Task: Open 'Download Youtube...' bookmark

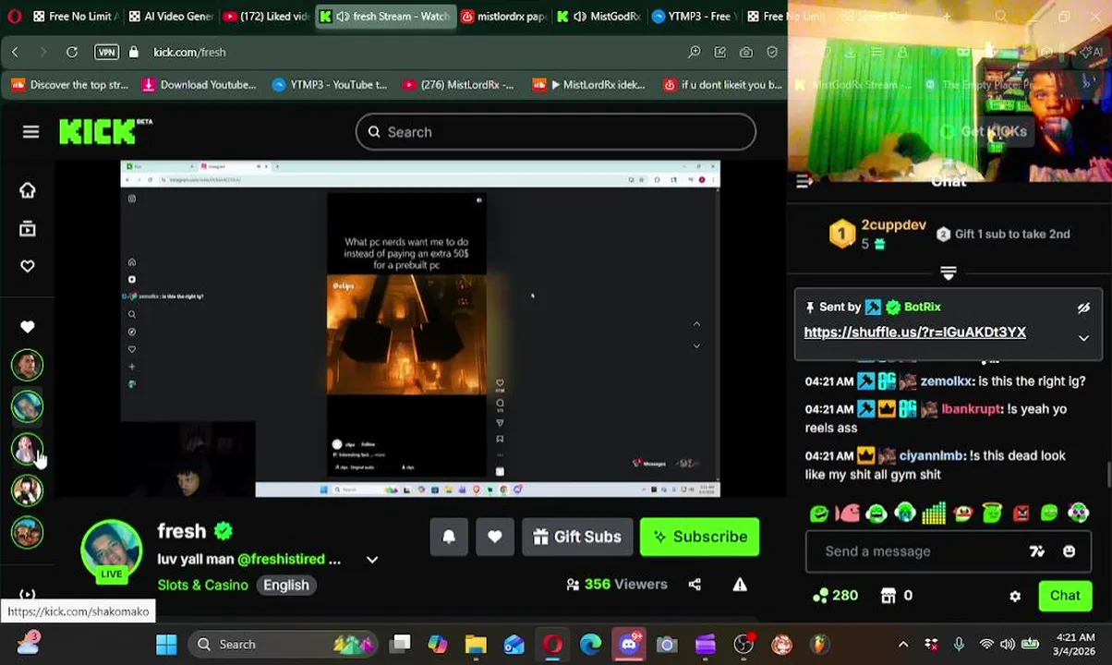Action: click(x=199, y=84)
